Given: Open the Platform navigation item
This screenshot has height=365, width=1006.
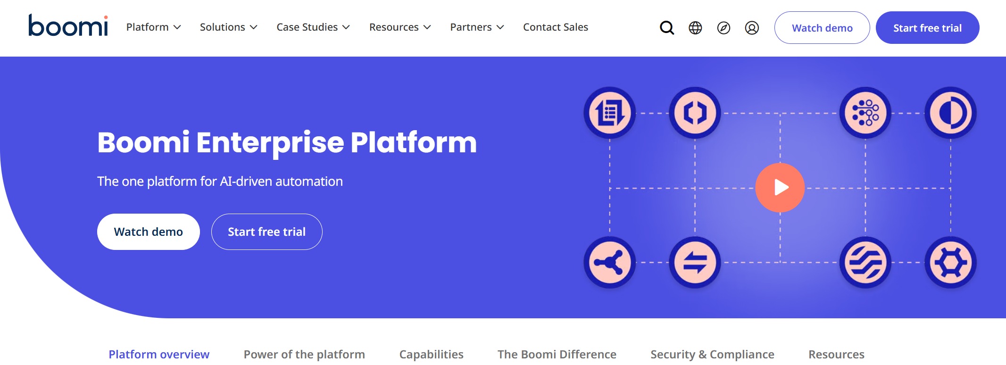Looking at the screenshot, I should click(148, 27).
